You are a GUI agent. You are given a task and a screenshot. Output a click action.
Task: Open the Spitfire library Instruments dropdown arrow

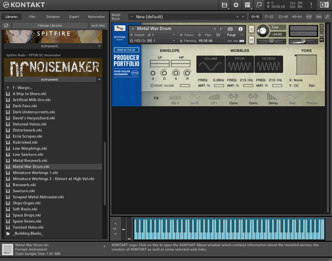[99, 46]
